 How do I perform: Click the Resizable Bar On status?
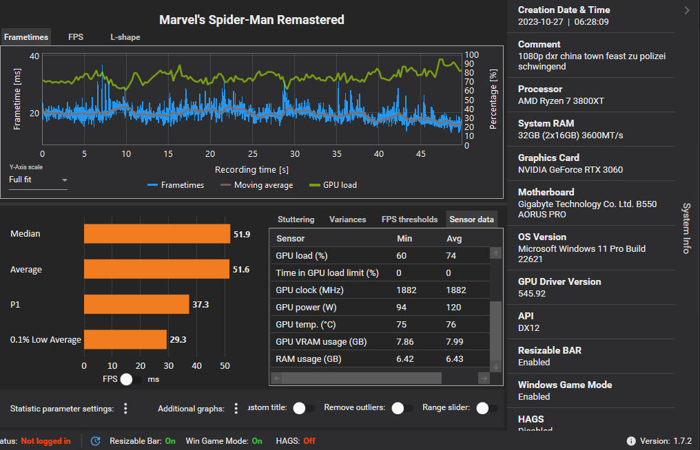[x=143, y=441]
